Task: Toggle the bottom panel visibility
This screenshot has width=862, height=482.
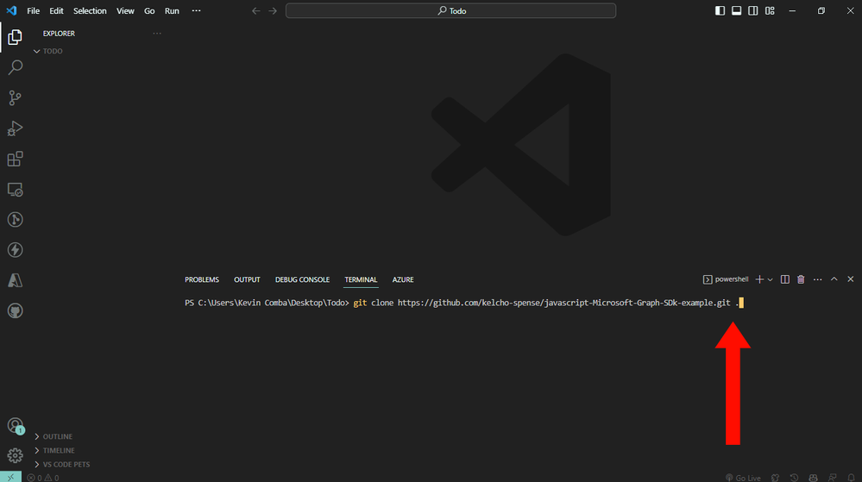Action: 736,10
